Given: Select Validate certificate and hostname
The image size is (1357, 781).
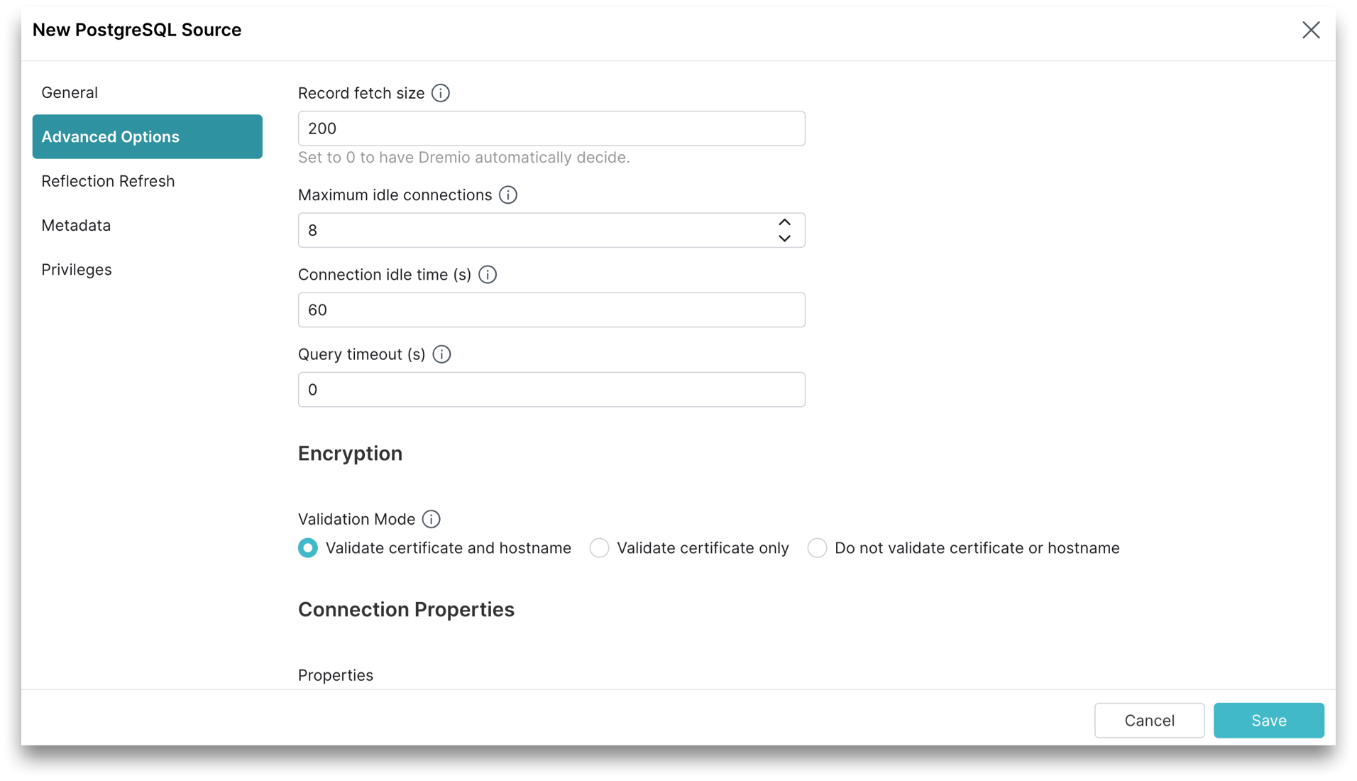Looking at the screenshot, I should (307, 547).
